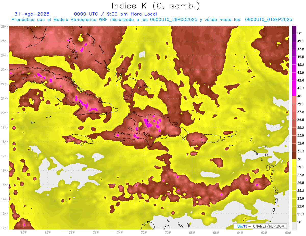Click the colorbar label "46.5"
306x236 pixels.
pyautogui.click(x=301, y=57)
